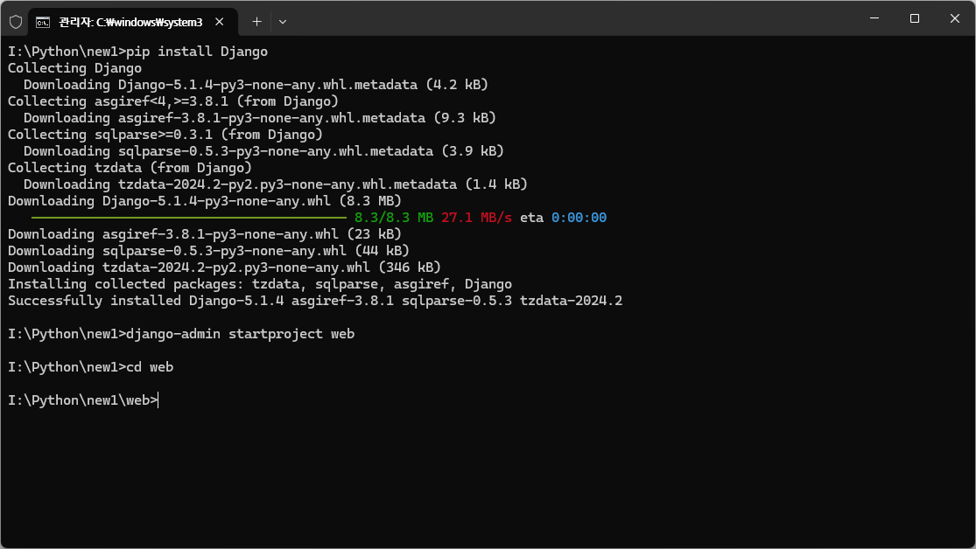Click the 'cd web' command line
The width and height of the screenshot is (976, 549).
(x=90, y=367)
